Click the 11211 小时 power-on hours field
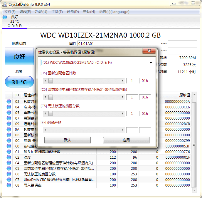The height and width of the screenshot is (198, 202). click(182, 72)
